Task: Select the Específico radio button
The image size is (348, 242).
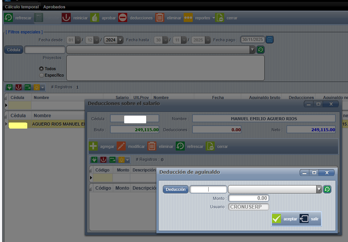Action: point(42,75)
